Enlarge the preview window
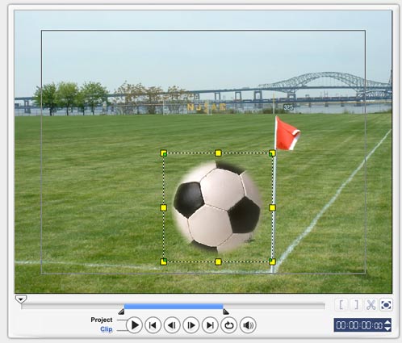This screenshot has height=343, width=402. tap(386, 305)
